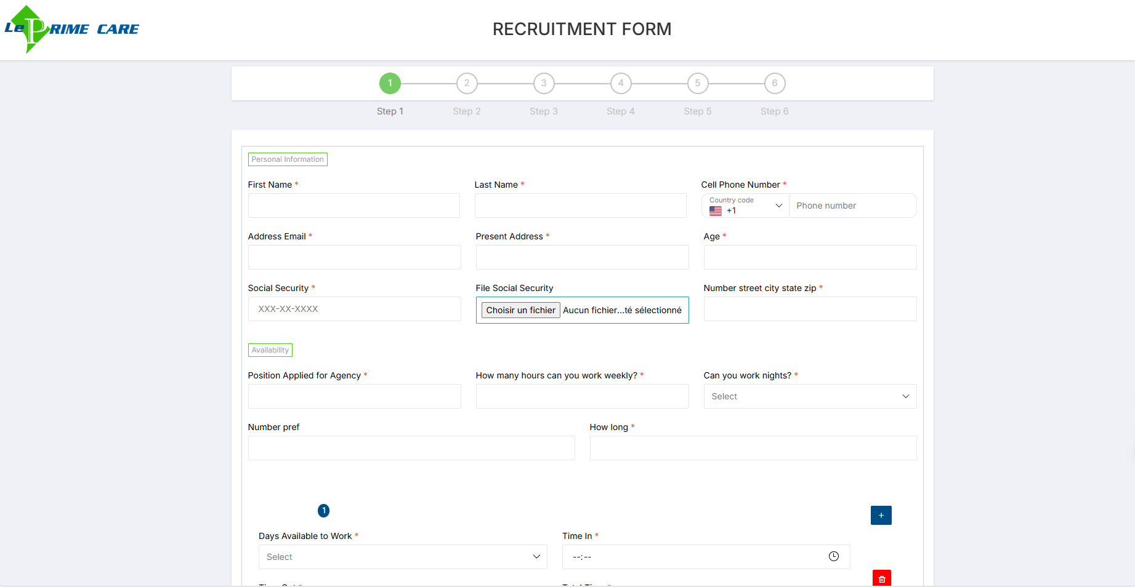The width and height of the screenshot is (1135, 587).
Task: Click the green step 1 circle
Action: click(x=390, y=83)
